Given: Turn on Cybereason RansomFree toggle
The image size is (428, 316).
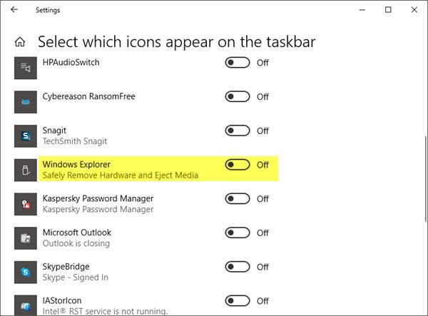Looking at the screenshot, I should tap(238, 97).
